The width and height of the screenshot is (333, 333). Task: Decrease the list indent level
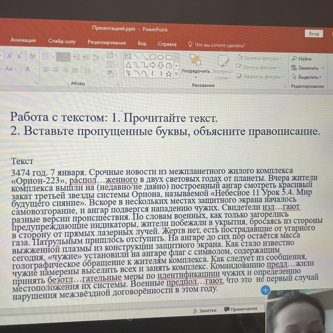[76, 57]
